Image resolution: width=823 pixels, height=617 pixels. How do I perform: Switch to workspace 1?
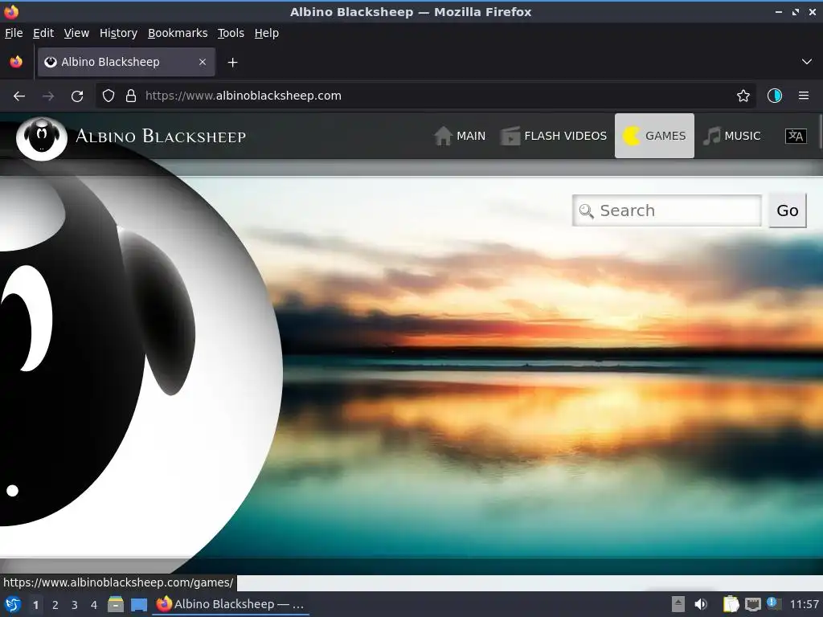(x=35, y=604)
